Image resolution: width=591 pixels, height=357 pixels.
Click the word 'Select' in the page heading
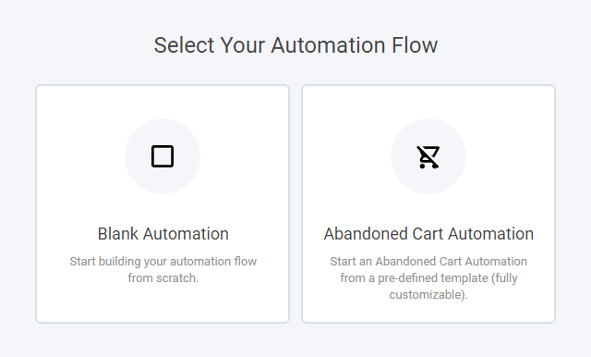[x=185, y=45]
